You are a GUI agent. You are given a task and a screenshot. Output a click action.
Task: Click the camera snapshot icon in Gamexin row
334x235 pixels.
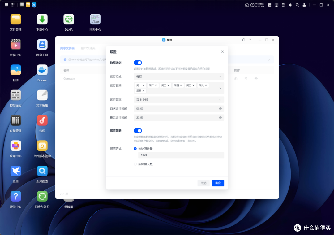tap(236, 79)
